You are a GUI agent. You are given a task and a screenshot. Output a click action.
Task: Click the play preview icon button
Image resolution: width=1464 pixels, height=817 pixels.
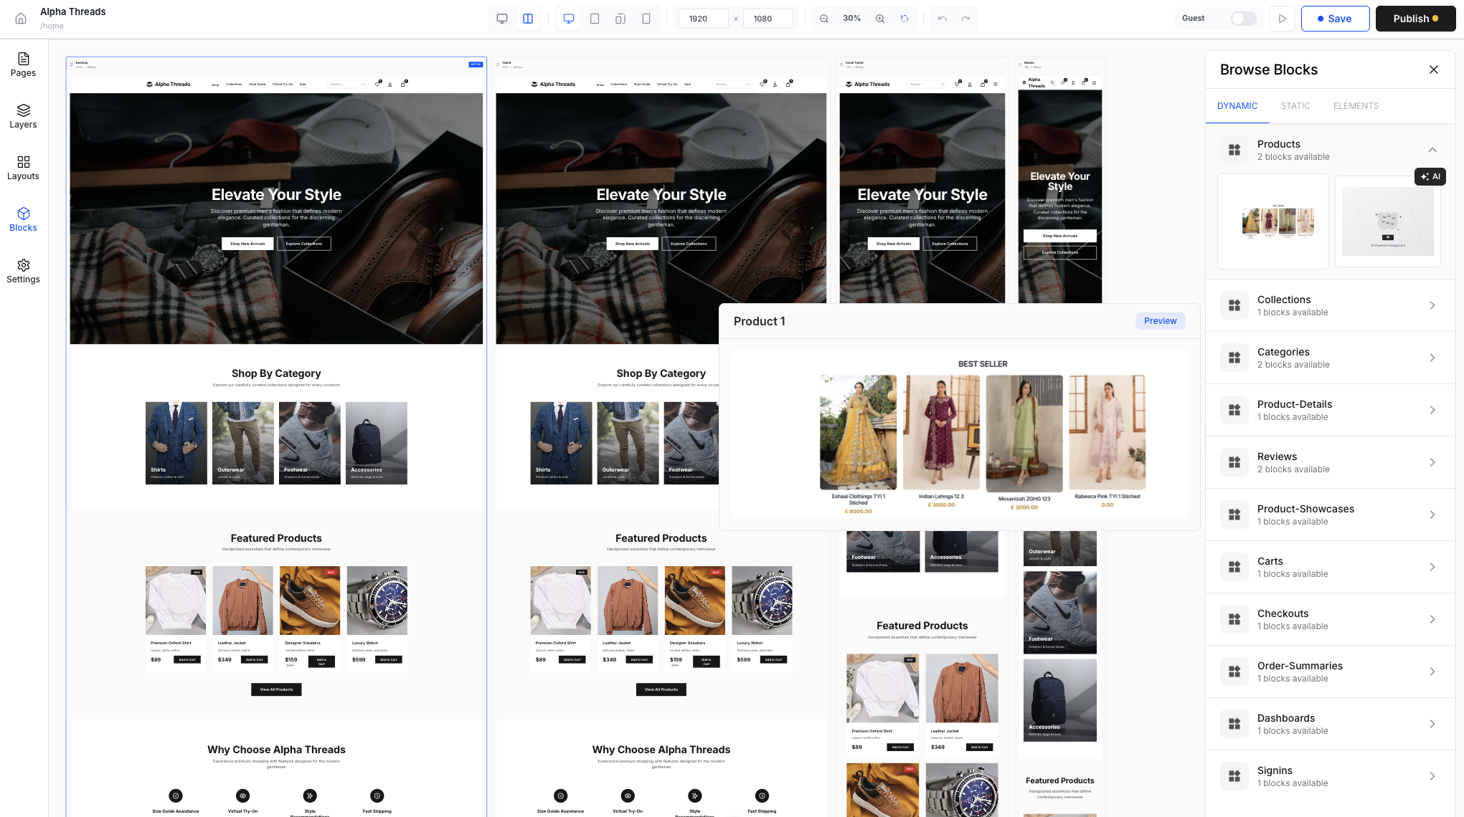click(1283, 19)
